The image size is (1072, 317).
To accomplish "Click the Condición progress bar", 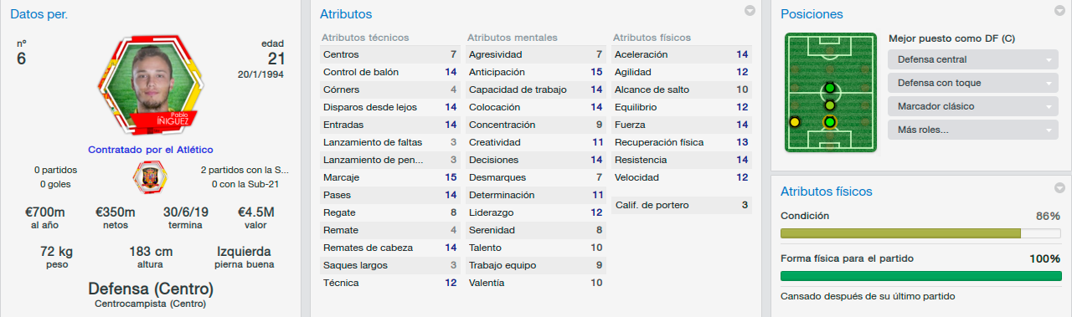I will pos(920,233).
